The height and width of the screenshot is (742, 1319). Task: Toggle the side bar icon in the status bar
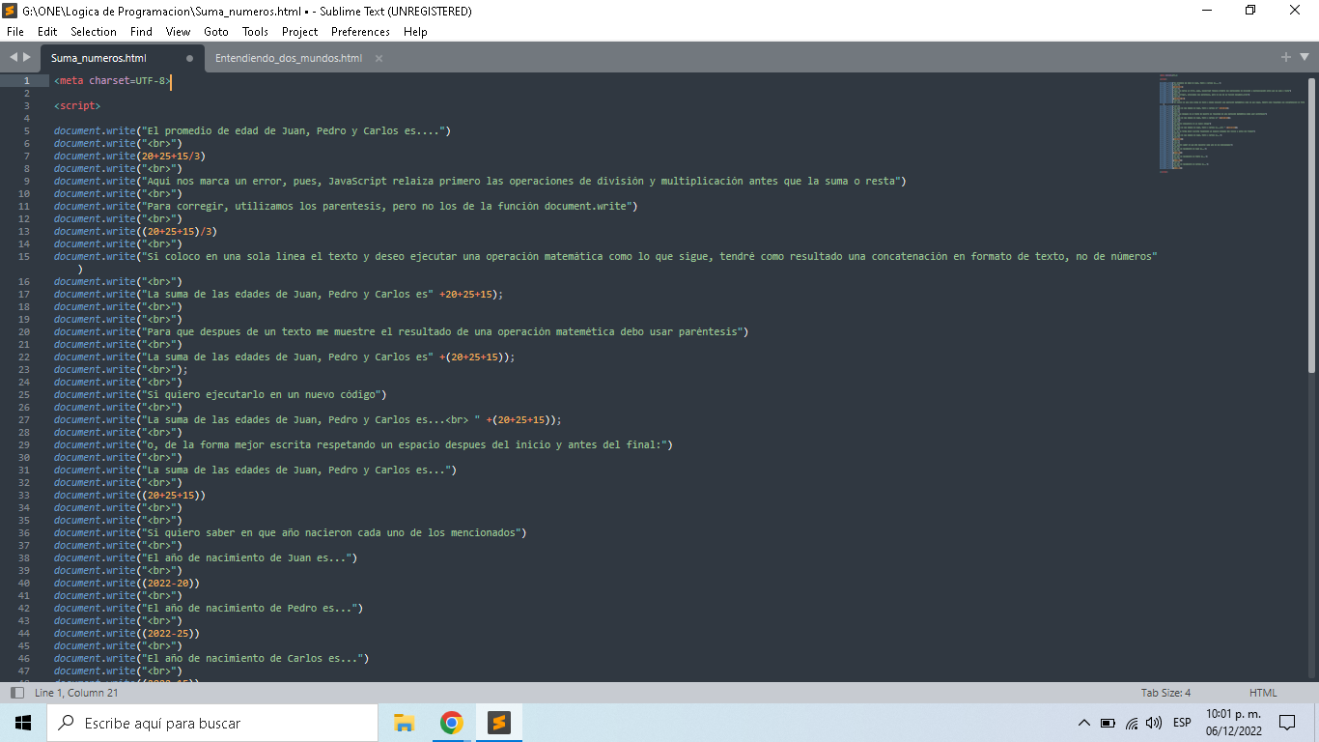[17, 693]
